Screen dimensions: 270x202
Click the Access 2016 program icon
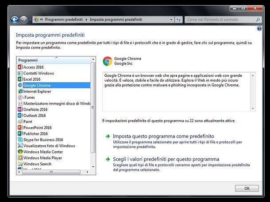[x=20, y=67]
